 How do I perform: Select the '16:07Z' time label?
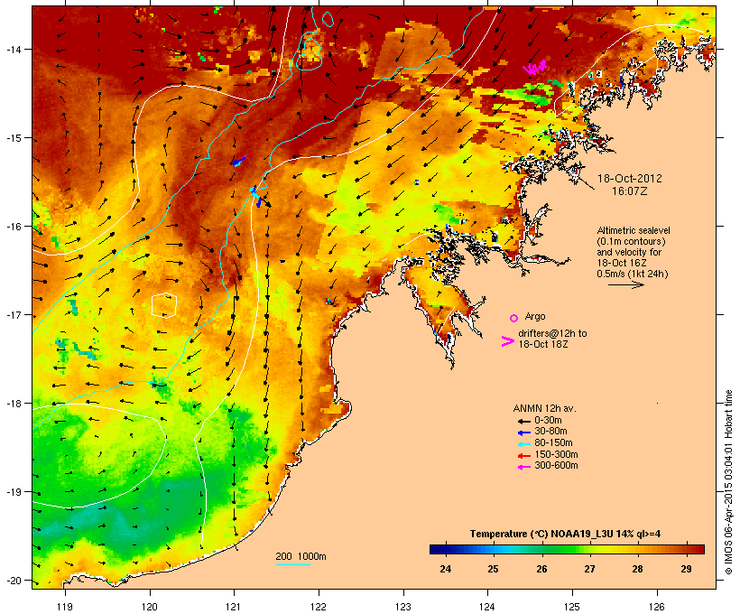630,191
